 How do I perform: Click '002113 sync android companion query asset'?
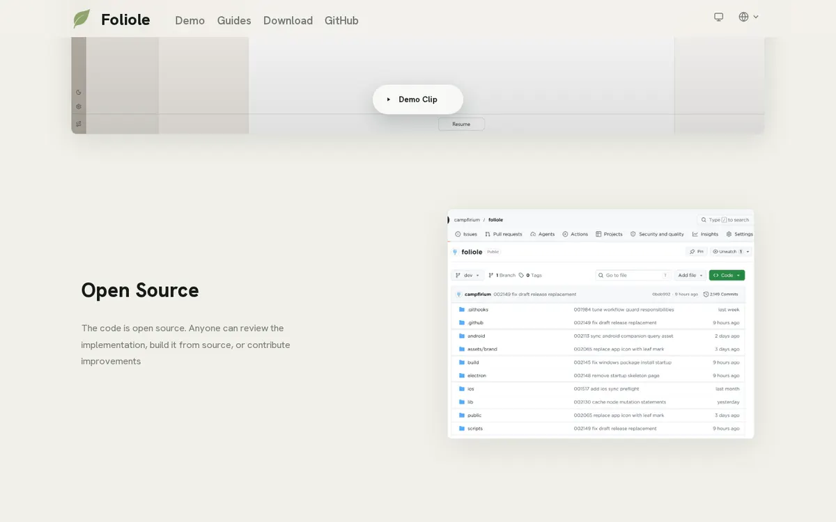[624, 336]
